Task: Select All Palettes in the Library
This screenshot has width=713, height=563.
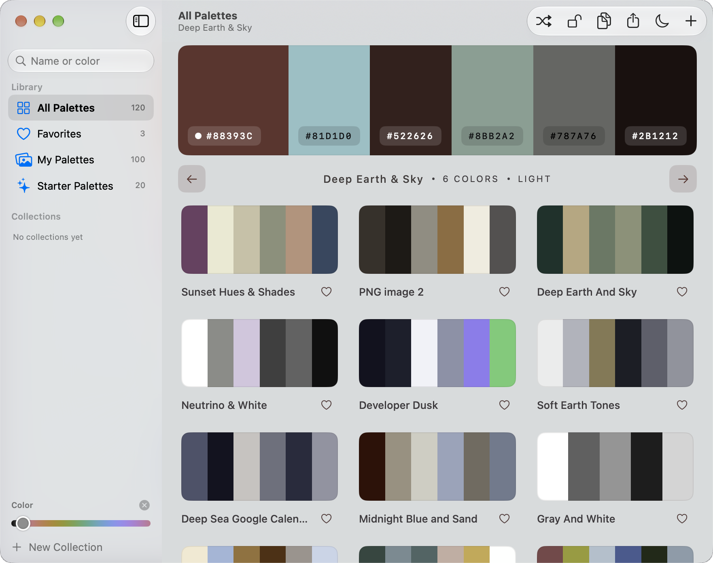Action: coord(81,108)
